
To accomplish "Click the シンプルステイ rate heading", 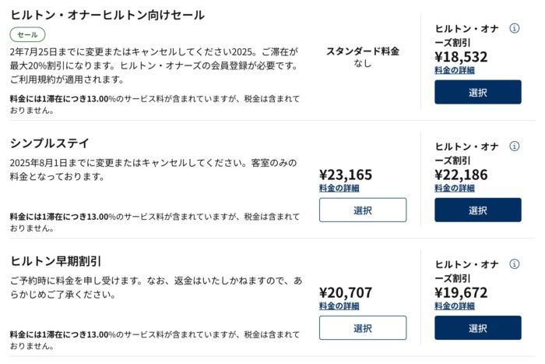I will point(50,143).
